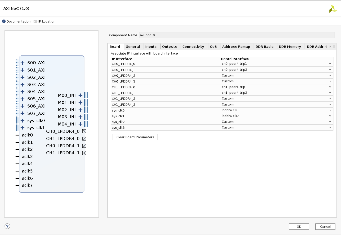The image size is (341, 235).
Task: Open CH1_LPDDR4_2 Custom dropdown
Action: [x=330, y=99]
